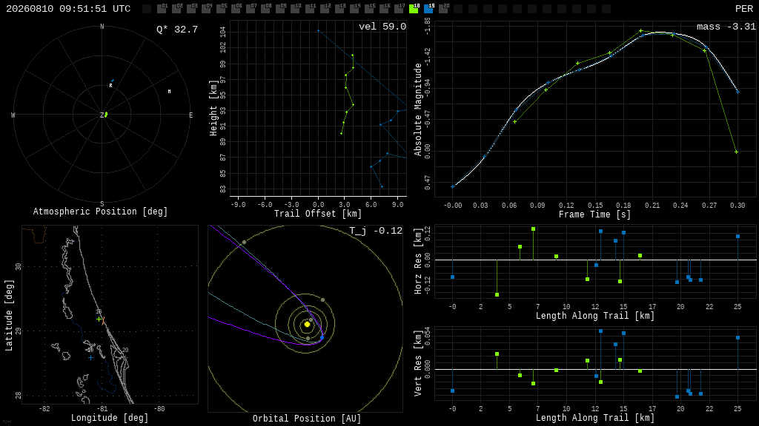
Task: Click the R radiant marker on polar plot
Action: pyautogui.click(x=111, y=86)
